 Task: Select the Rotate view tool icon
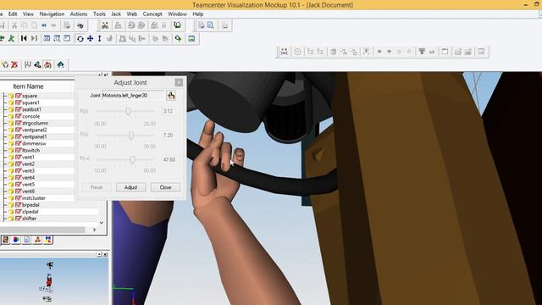click(x=80, y=38)
